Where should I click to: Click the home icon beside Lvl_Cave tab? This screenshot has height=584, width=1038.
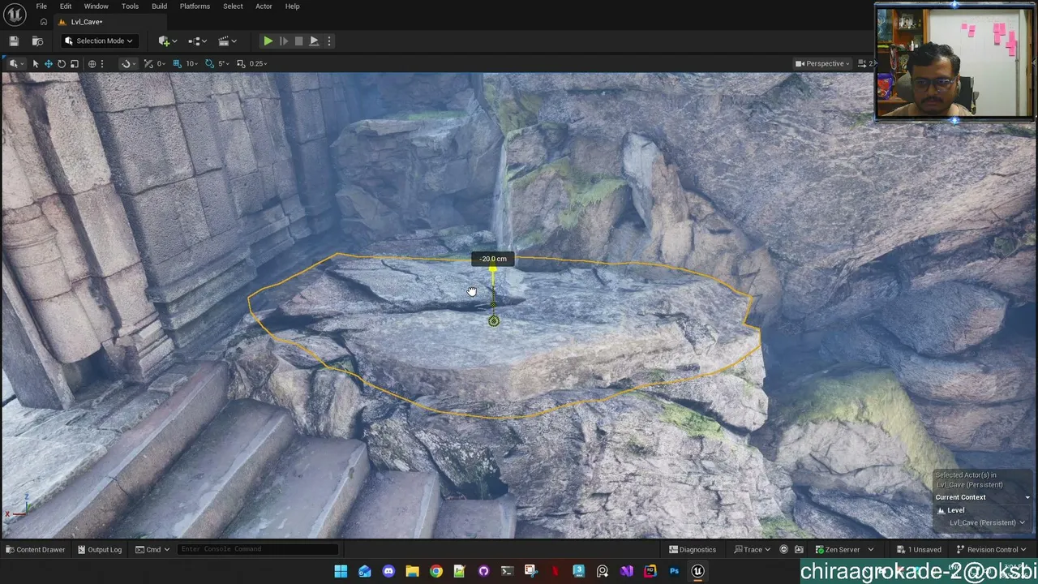(44, 22)
